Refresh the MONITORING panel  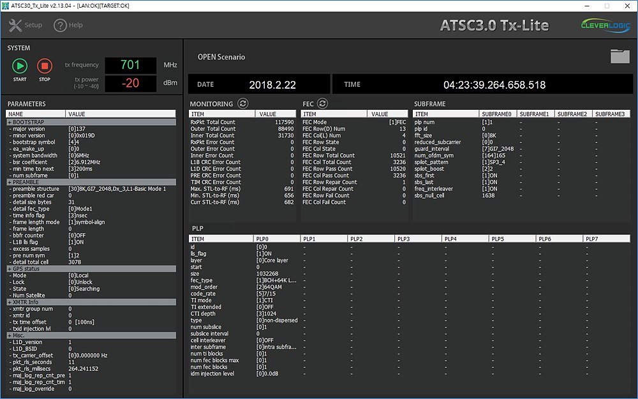click(x=243, y=103)
